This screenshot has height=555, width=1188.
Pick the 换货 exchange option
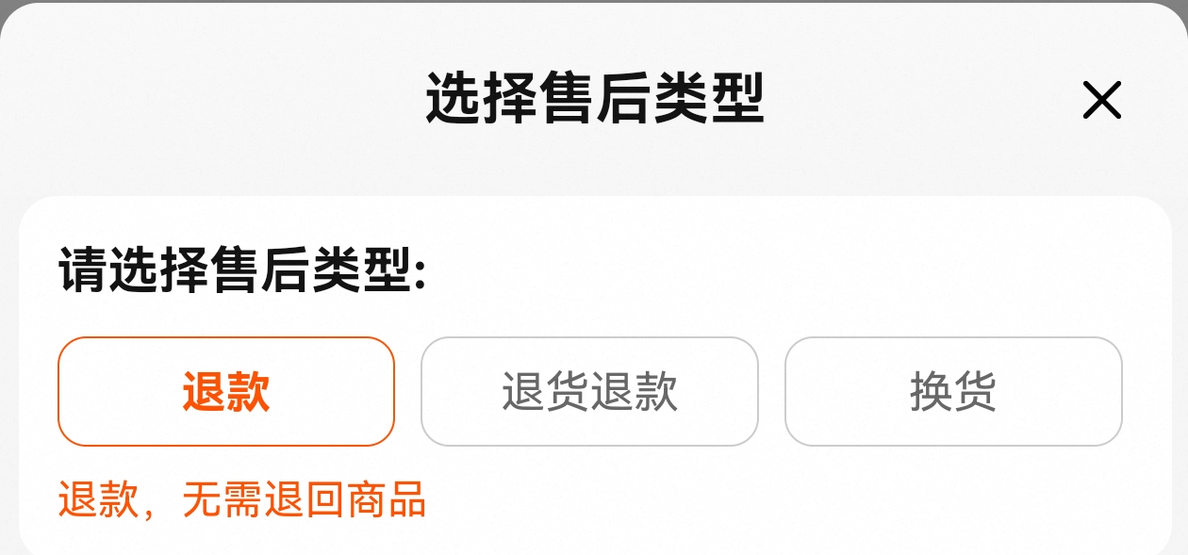[x=953, y=391]
